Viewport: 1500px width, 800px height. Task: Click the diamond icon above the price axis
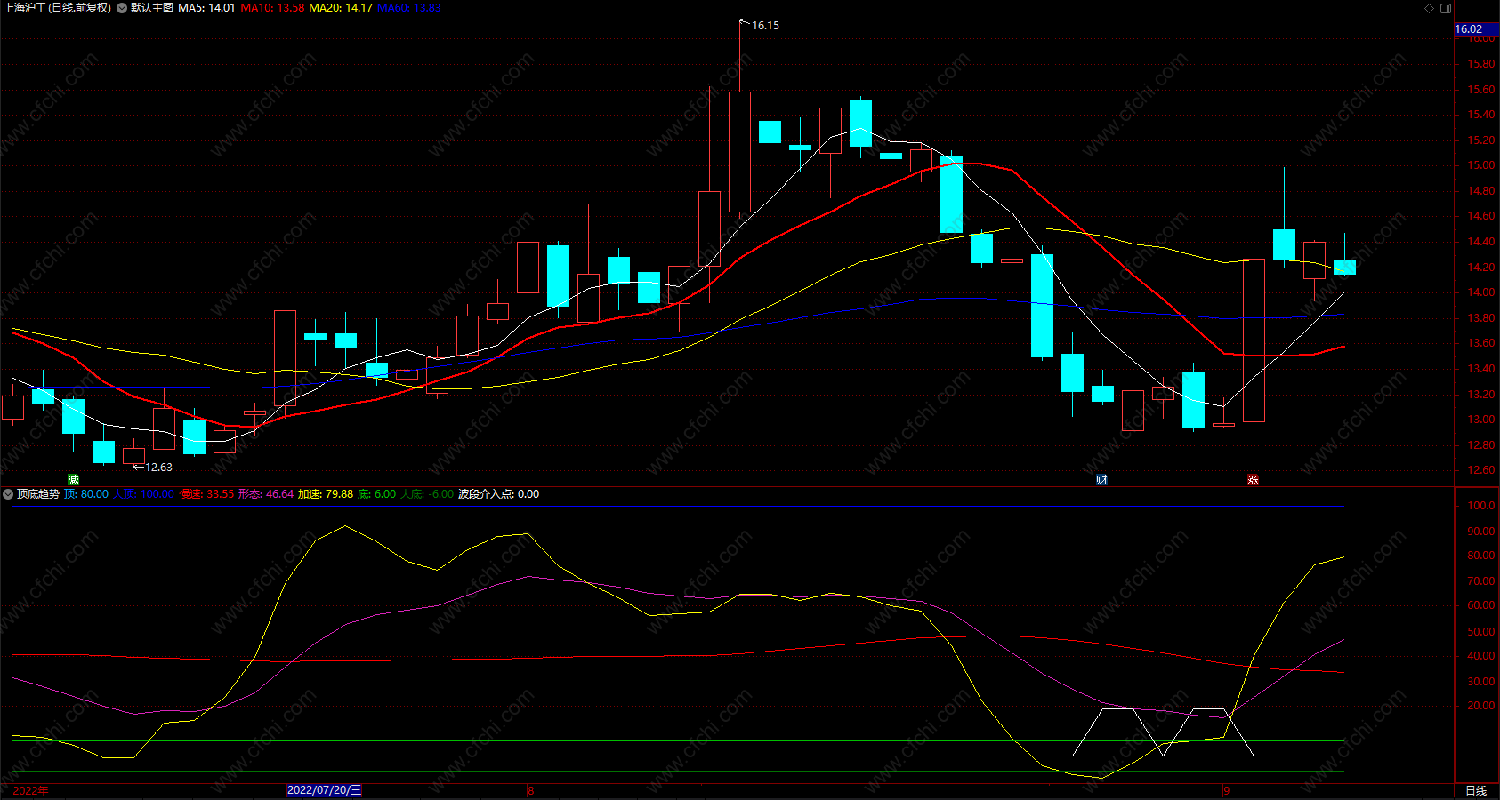(x=1430, y=8)
